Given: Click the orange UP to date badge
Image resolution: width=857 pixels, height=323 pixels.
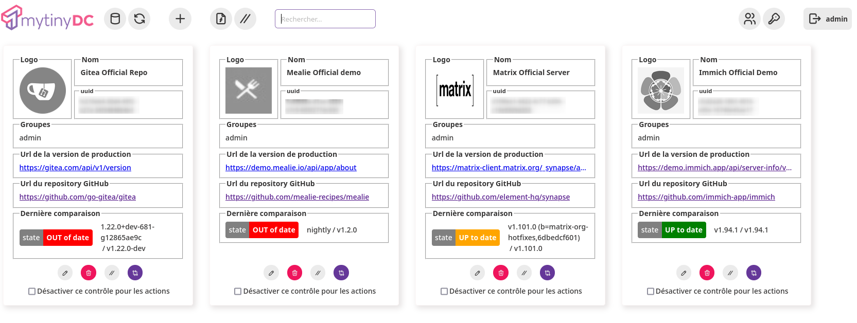Looking at the screenshot, I should (478, 238).
